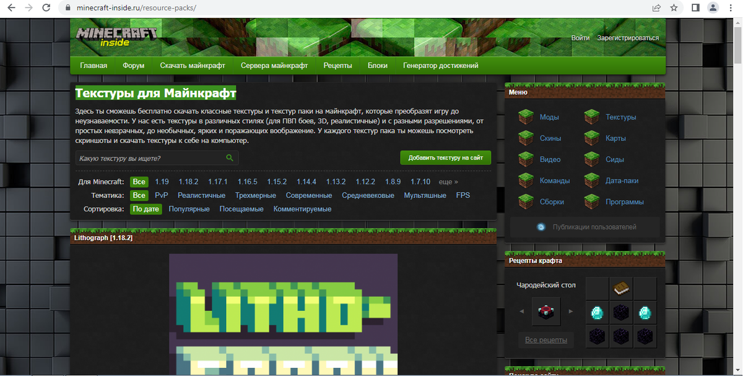The height and width of the screenshot is (376, 743).
Task: Bookmark this page with the star icon
Action: point(674,9)
